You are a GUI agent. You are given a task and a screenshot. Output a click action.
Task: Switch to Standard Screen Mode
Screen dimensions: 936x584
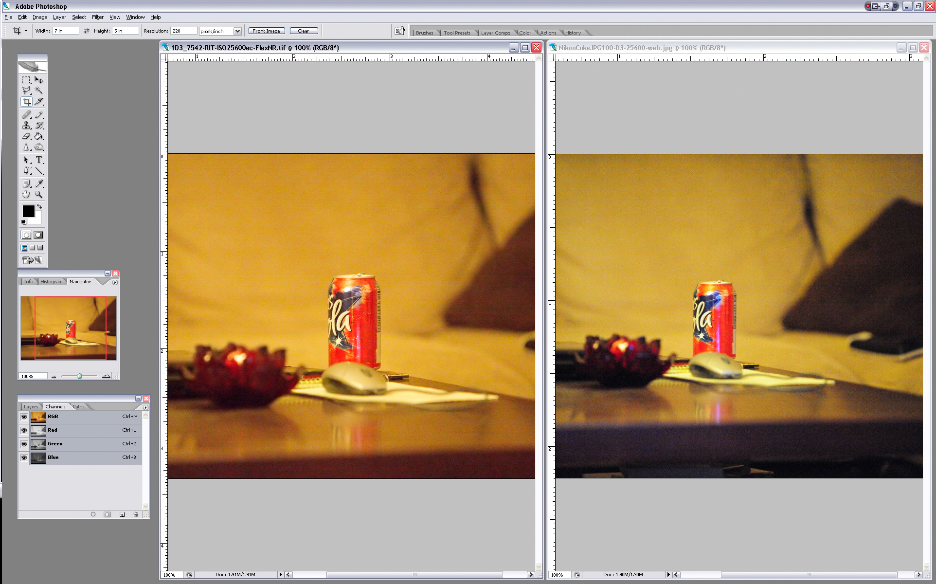coord(24,248)
